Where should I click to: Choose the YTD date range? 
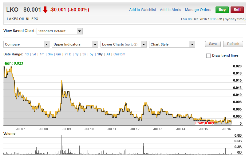tap(68, 54)
